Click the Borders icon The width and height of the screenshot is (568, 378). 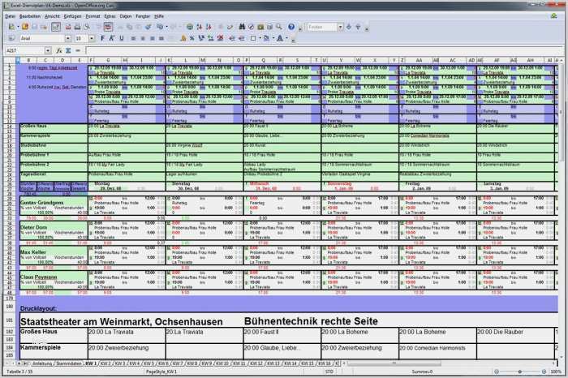pyautogui.click(x=253, y=38)
